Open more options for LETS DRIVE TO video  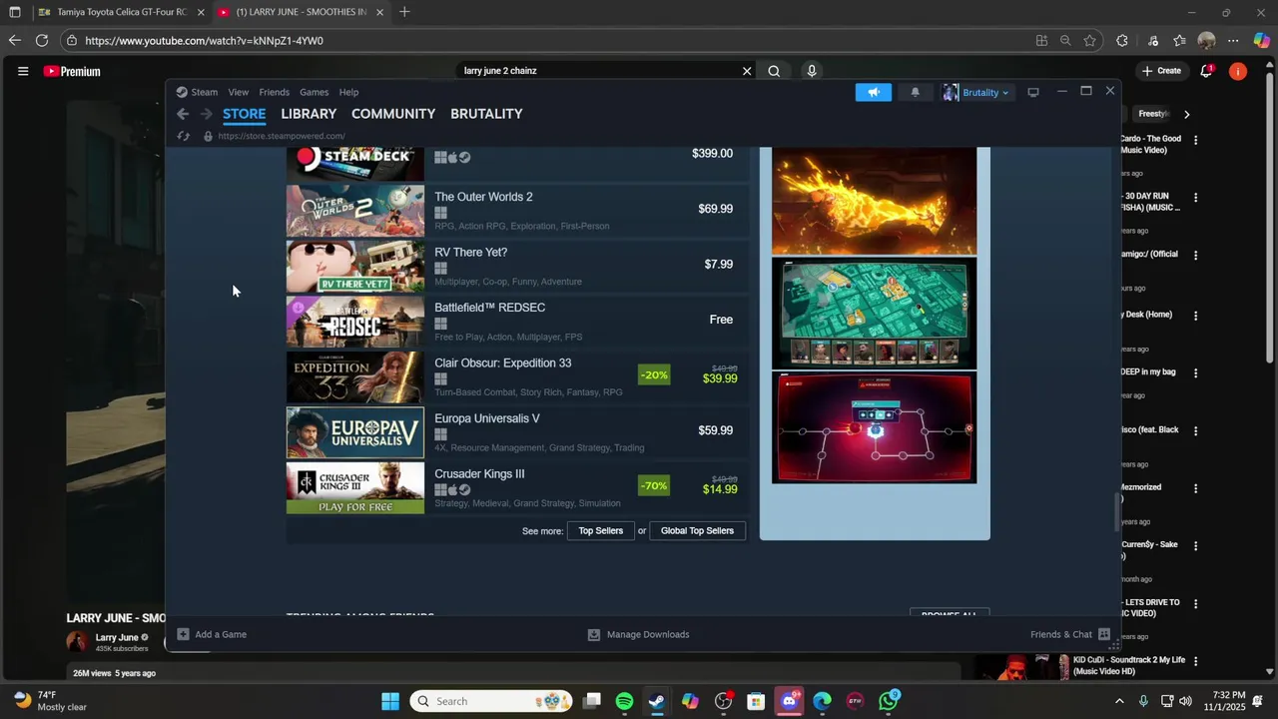coord(1195,603)
